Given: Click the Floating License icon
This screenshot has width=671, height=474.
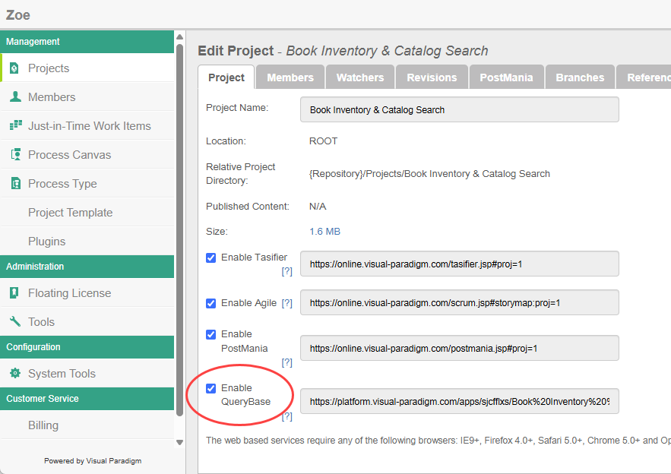Looking at the screenshot, I should [14, 292].
